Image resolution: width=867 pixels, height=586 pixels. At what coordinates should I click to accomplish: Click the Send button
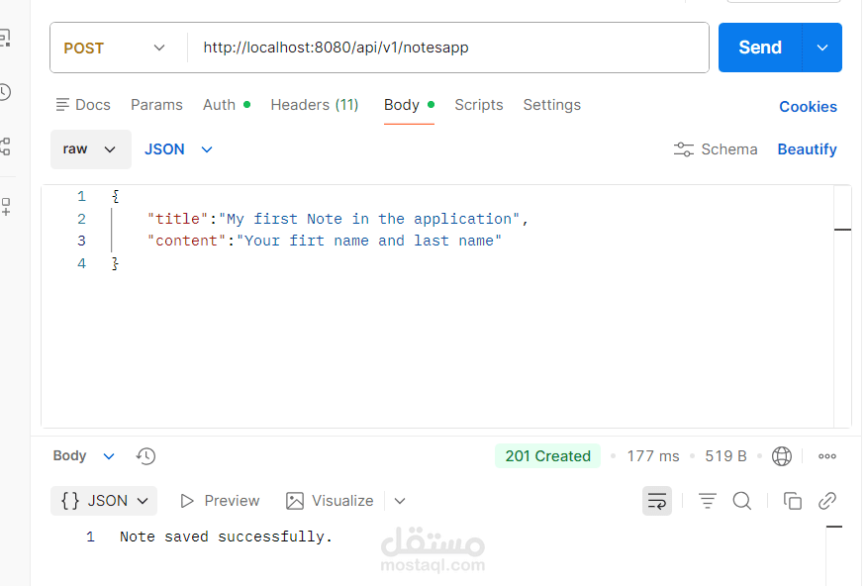coord(760,48)
